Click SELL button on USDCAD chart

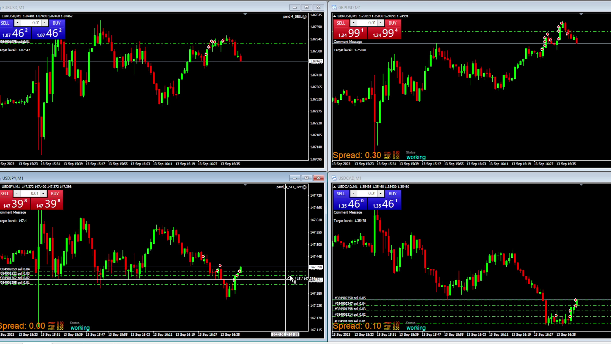click(341, 194)
